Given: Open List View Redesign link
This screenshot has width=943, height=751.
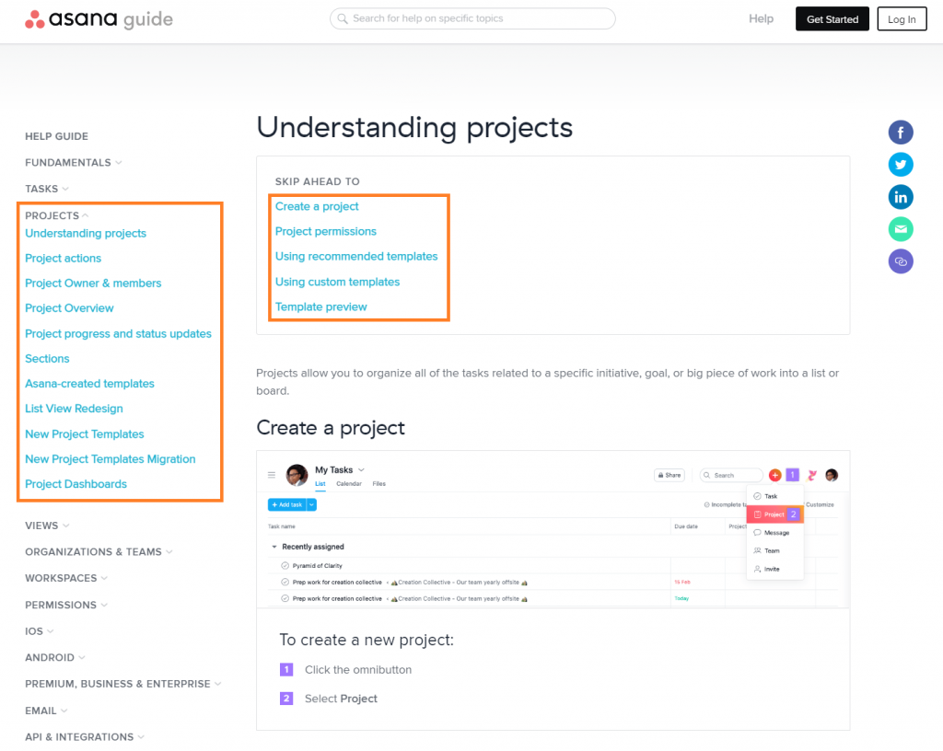Looking at the screenshot, I should point(74,409).
